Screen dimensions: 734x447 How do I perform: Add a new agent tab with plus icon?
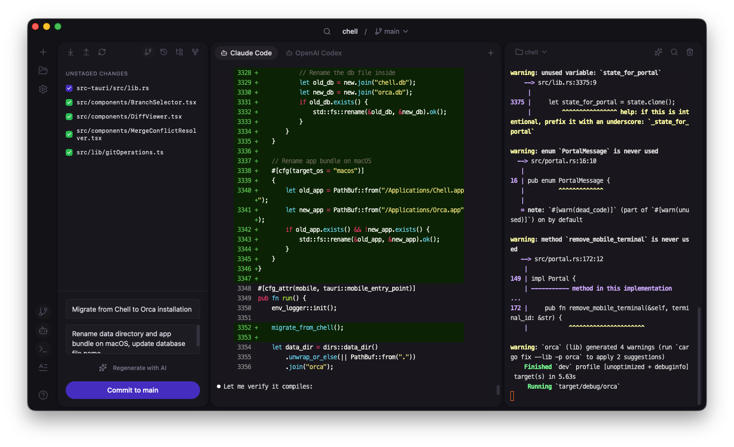click(x=491, y=53)
